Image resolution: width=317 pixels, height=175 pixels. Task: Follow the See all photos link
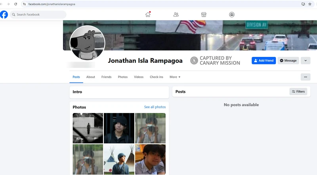click(x=155, y=107)
